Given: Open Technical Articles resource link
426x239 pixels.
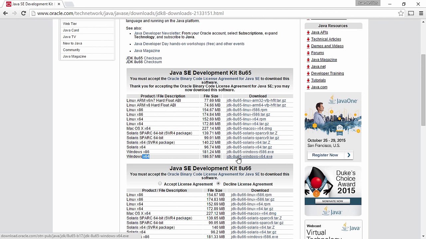Looking at the screenshot, I should click(x=326, y=39).
